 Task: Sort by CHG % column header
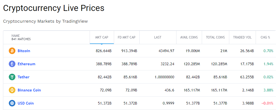pyautogui.click(x=266, y=37)
